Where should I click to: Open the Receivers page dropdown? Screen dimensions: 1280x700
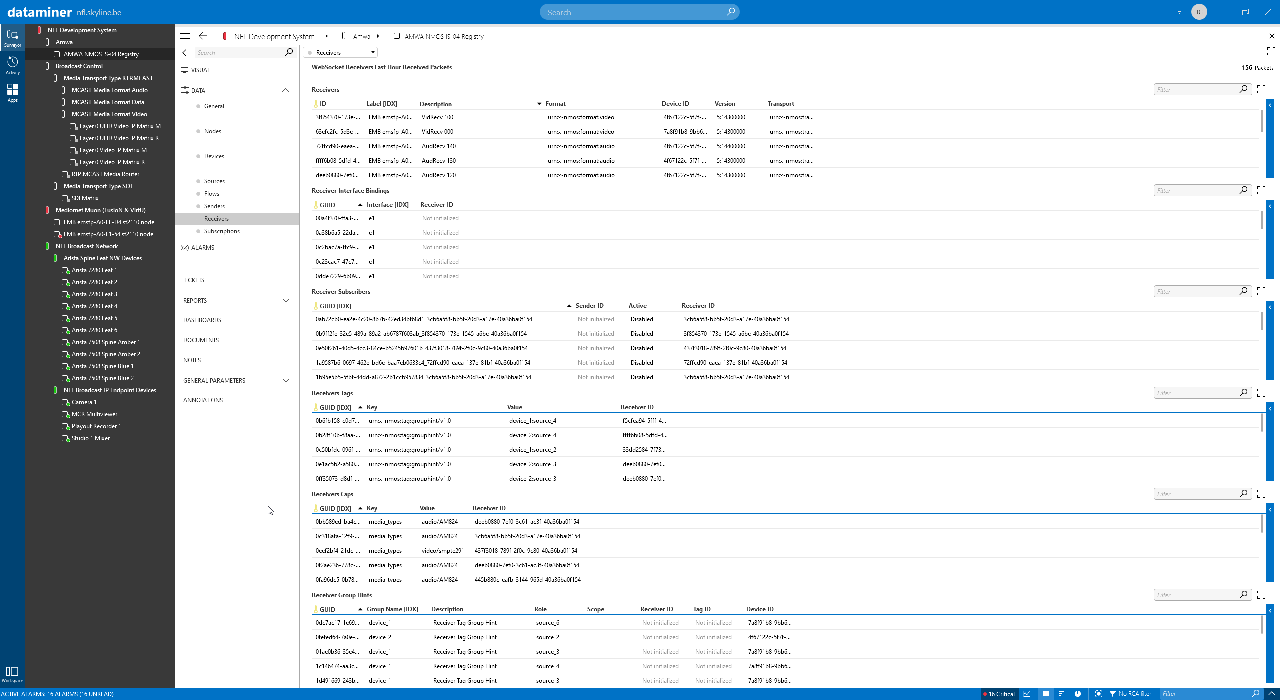[340, 52]
